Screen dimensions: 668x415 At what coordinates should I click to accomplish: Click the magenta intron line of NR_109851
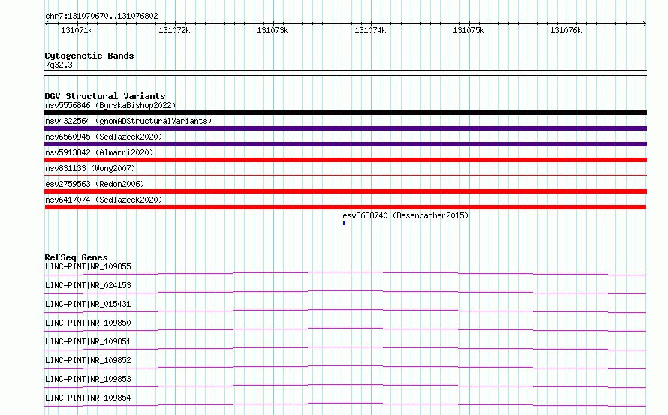[x=345, y=347]
